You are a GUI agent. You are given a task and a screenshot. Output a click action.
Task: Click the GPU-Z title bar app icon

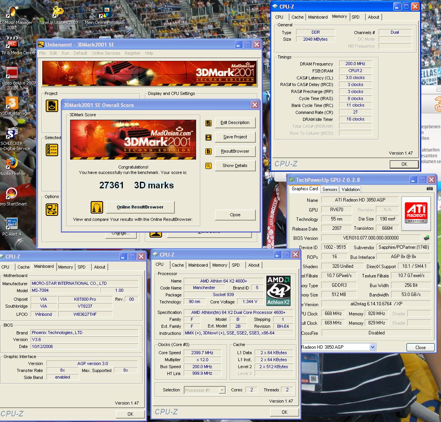pos(292,179)
